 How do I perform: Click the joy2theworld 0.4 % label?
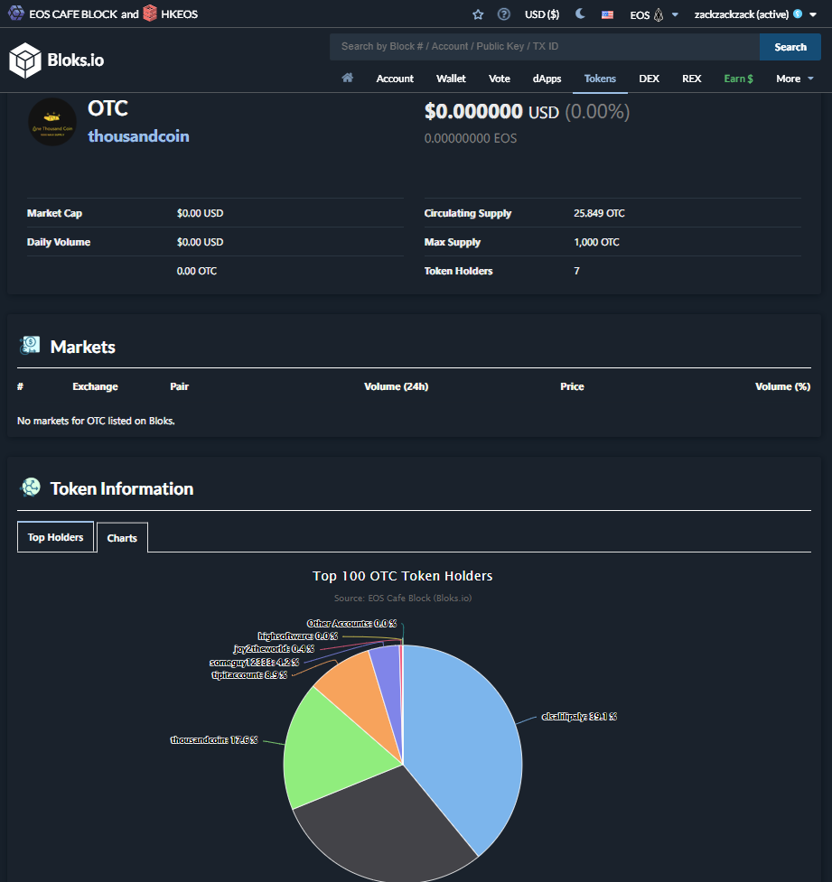coord(274,649)
